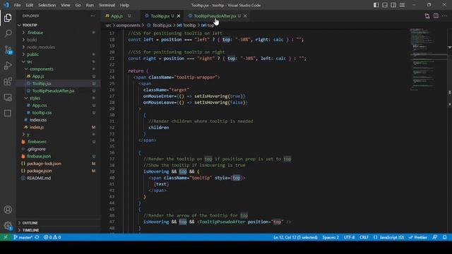Click components in the breadcrumb path
Image resolution: width=452 pixels, height=254 pixels.
click(128, 25)
